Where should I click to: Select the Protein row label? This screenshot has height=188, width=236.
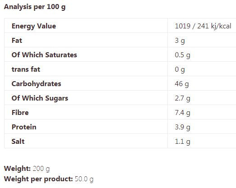point(24,127)
